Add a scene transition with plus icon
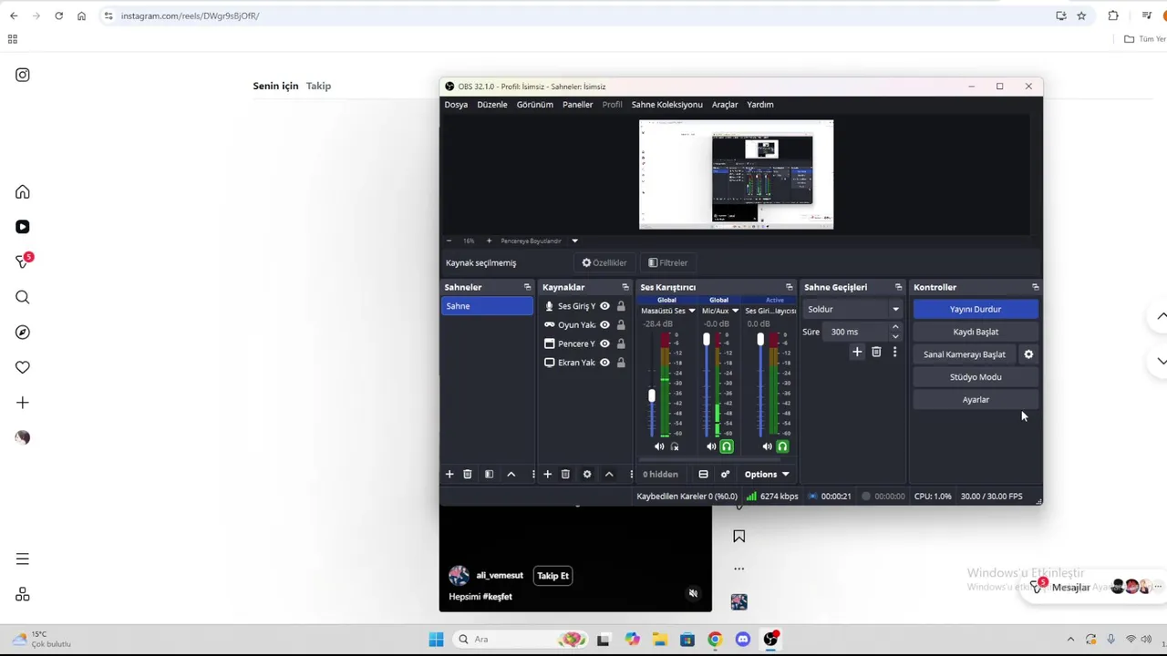The image size is (1167, 656). point(857,352)
